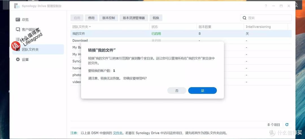Select the photo folder row
305x139 pixels.
click(x=181, y=75)
